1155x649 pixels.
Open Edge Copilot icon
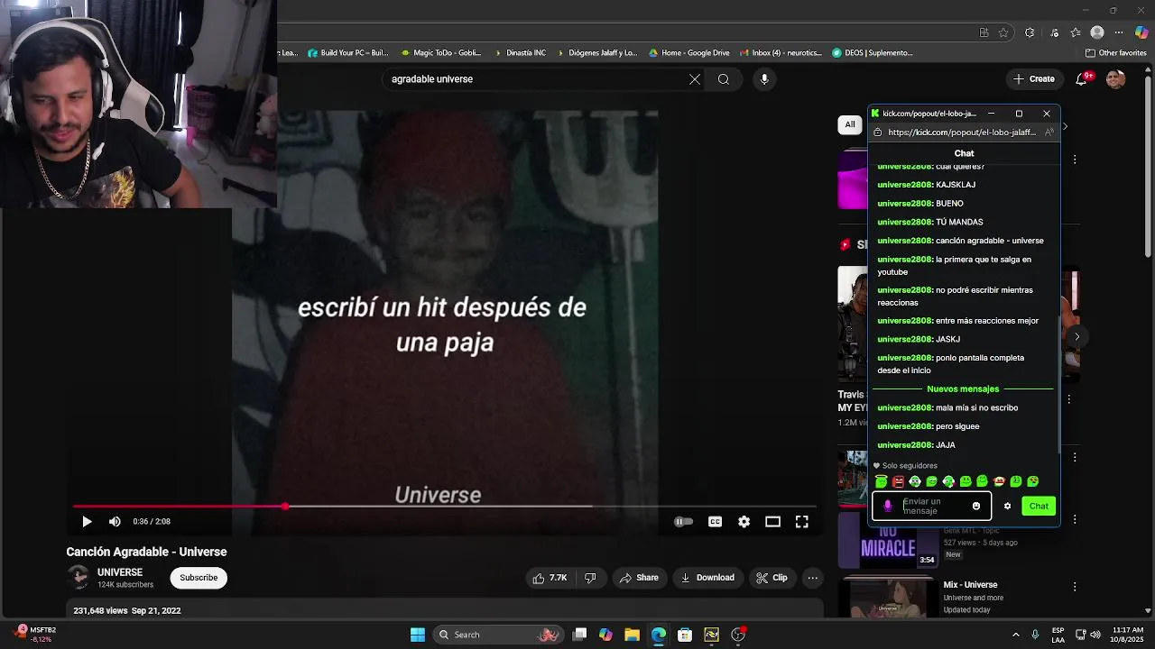(1141, 33)
